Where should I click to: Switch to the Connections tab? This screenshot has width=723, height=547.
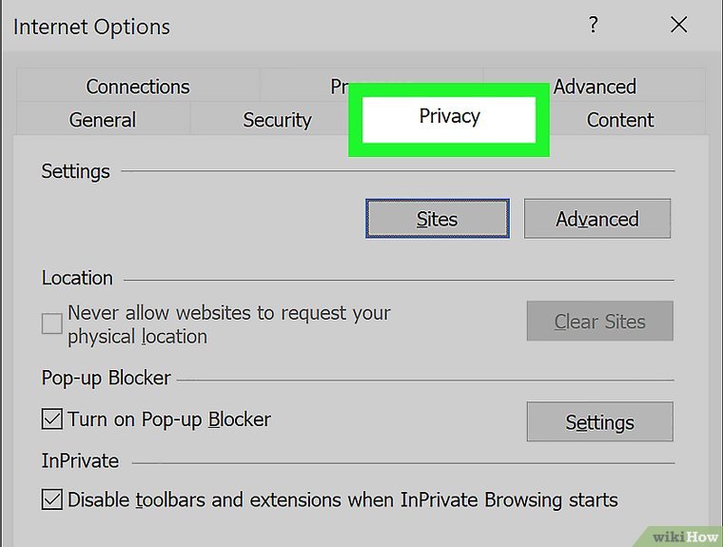point(138,87)
